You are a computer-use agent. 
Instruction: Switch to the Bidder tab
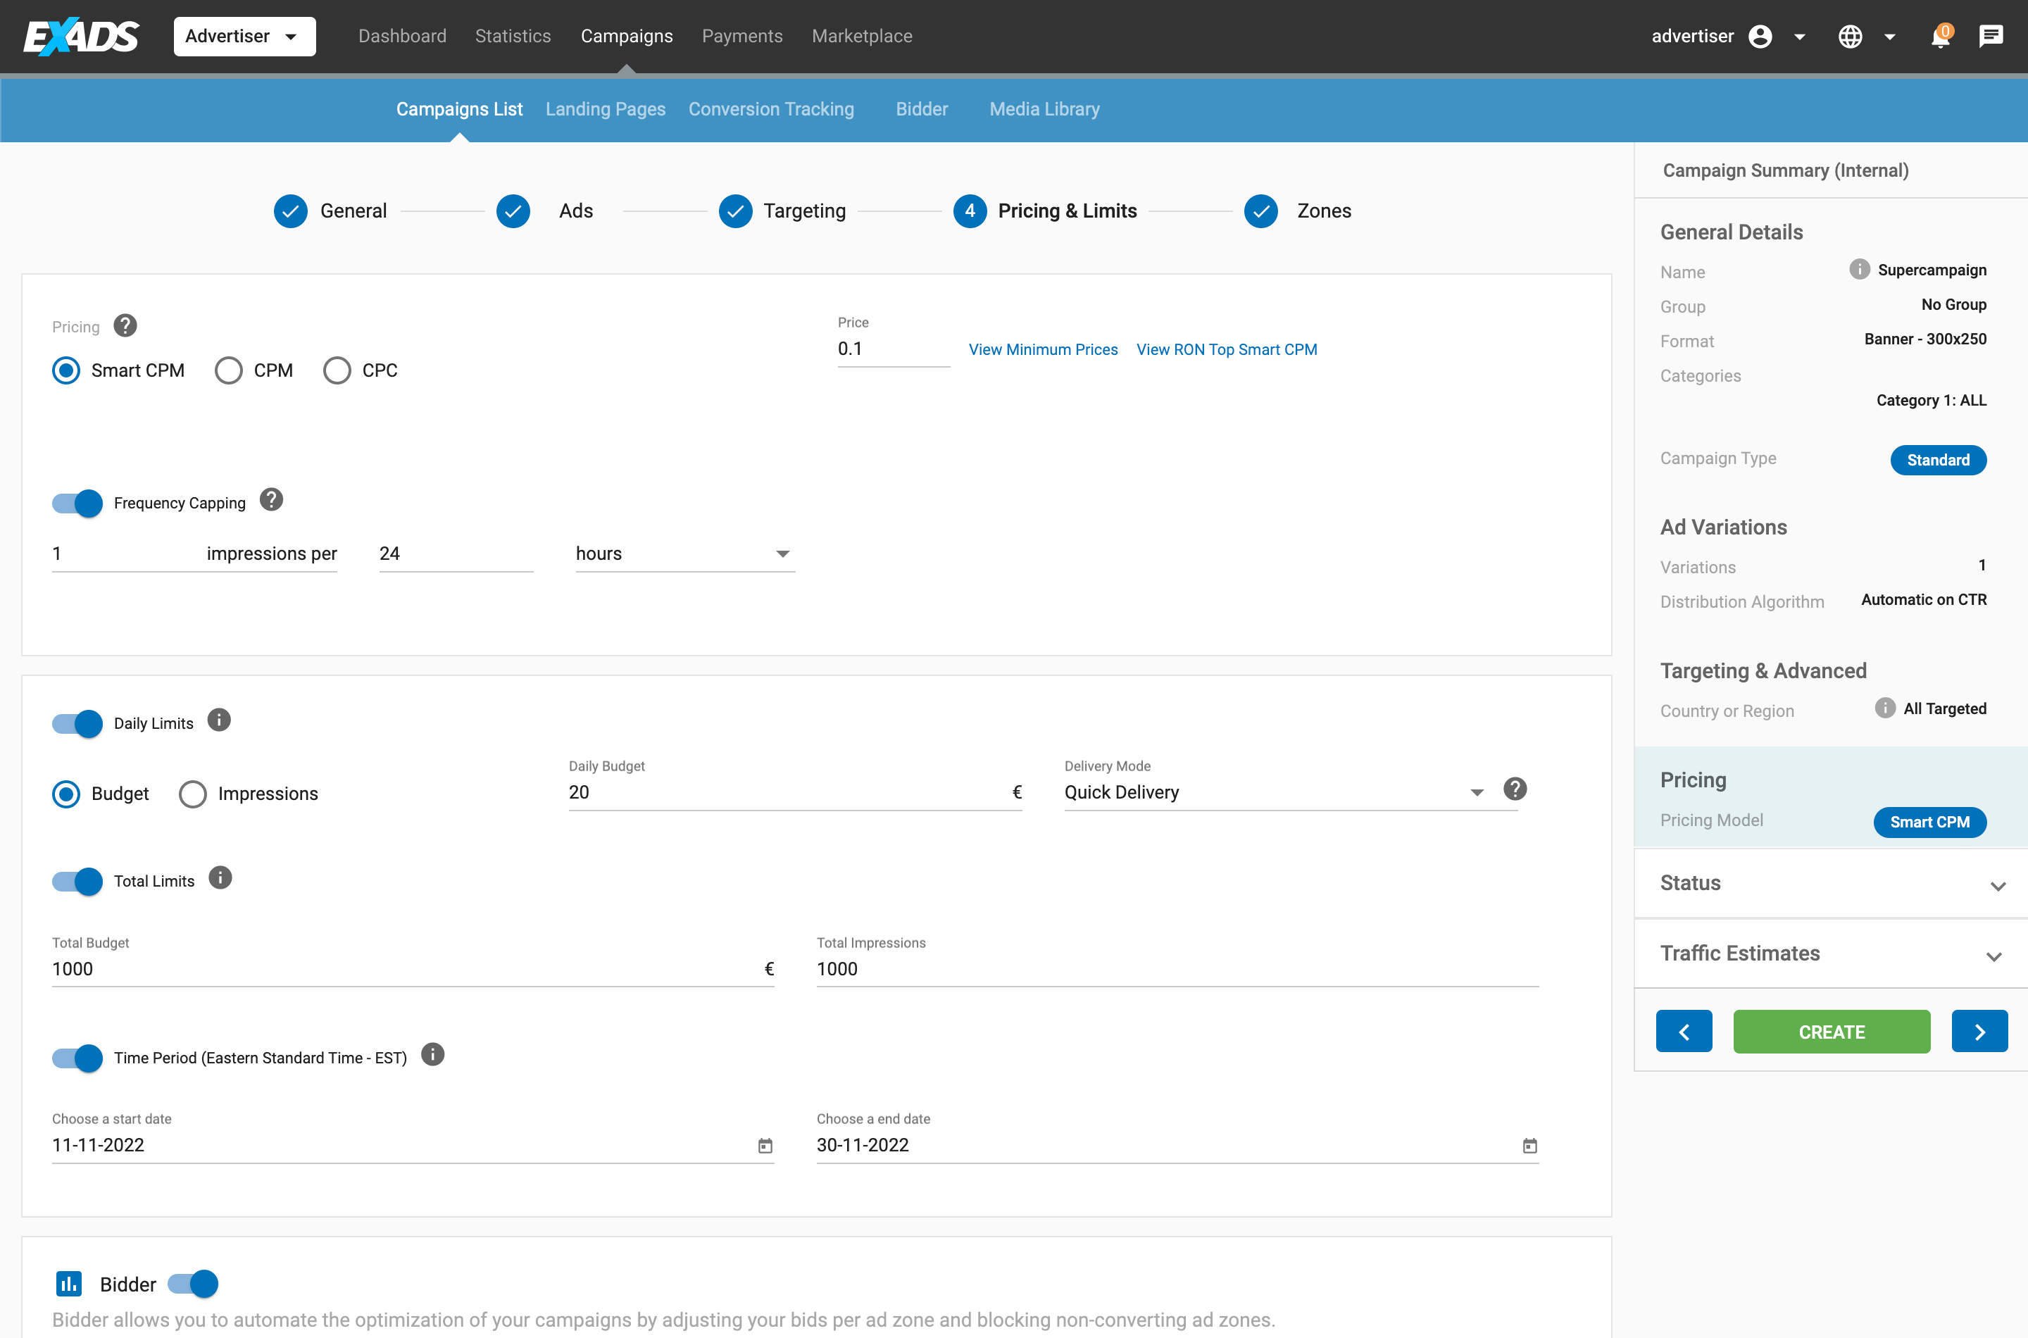click(x=922, y=109)
